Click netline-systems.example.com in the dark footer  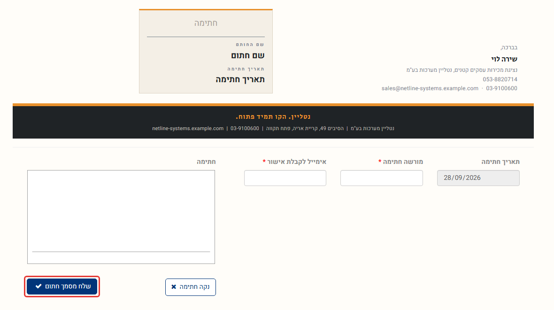[188, 128]
